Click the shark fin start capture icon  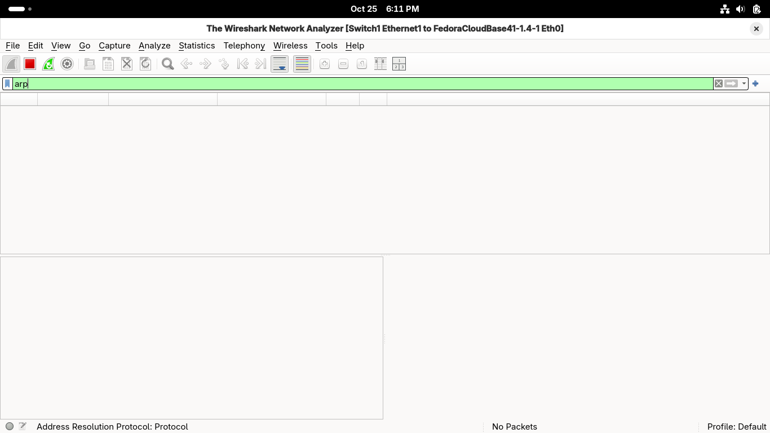[11, 64]
